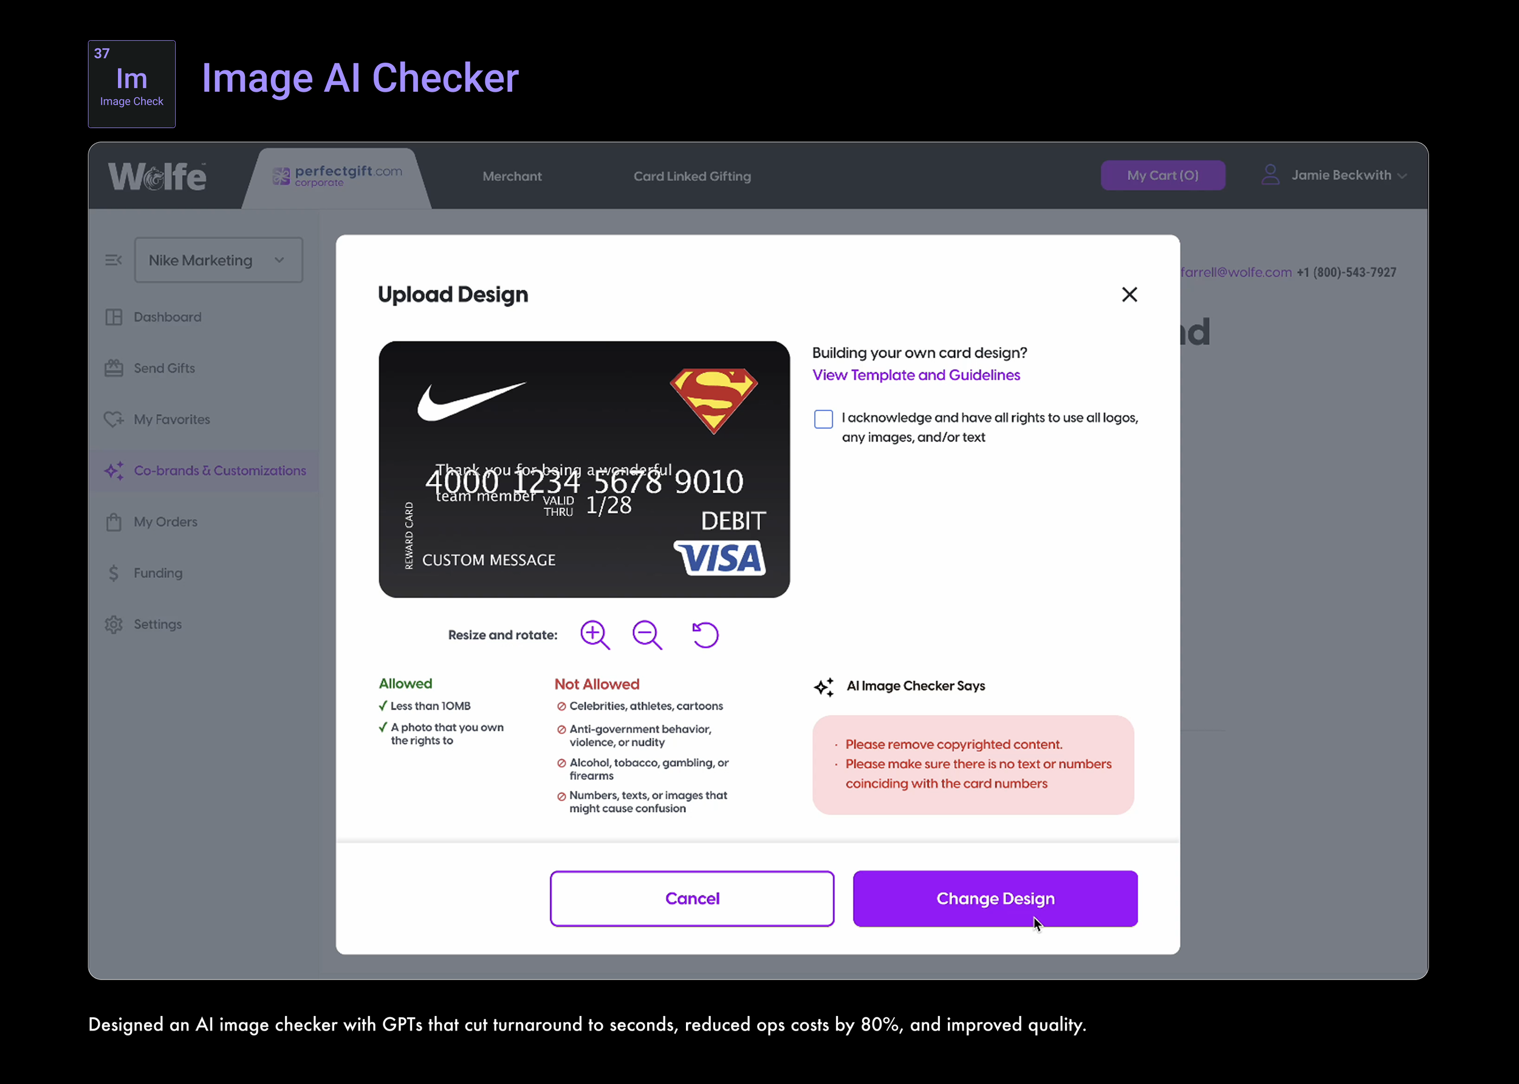1519x1084 pixels.
Task: Collapse sidebar with the hamburger menu icon
Action: (x=114, y=260)
